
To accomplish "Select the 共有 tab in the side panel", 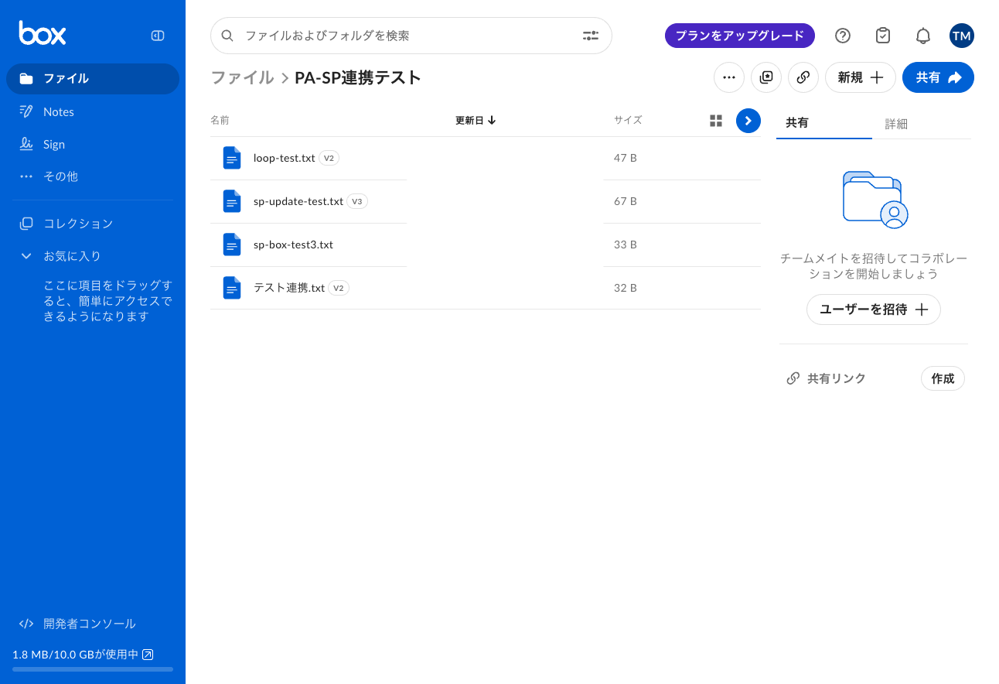I will coord(824,123).
